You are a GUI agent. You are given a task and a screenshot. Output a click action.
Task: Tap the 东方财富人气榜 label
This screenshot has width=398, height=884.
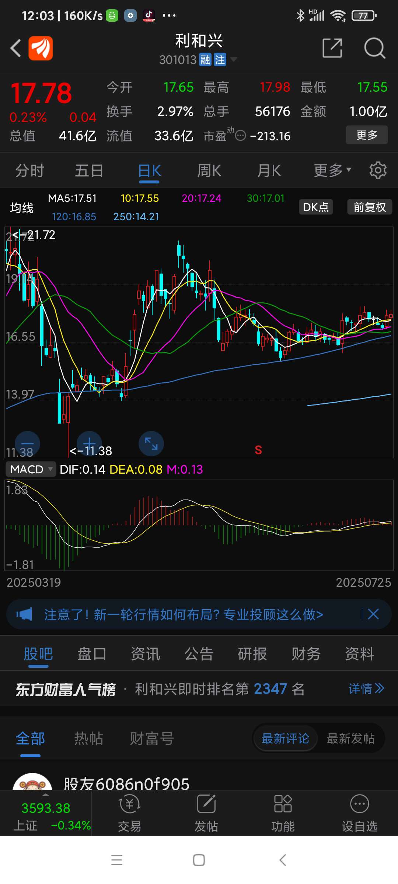click(x=66, y=689)
